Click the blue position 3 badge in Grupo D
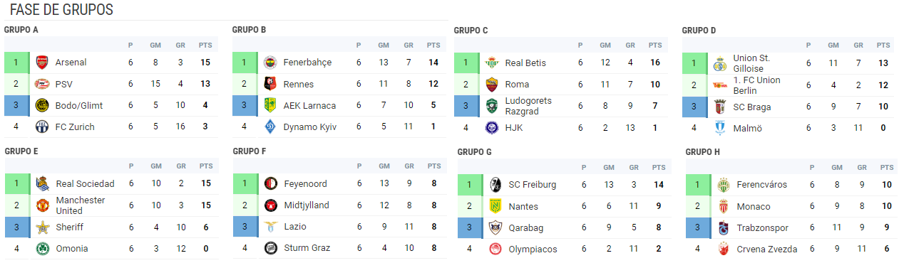 tap(694, 107)
